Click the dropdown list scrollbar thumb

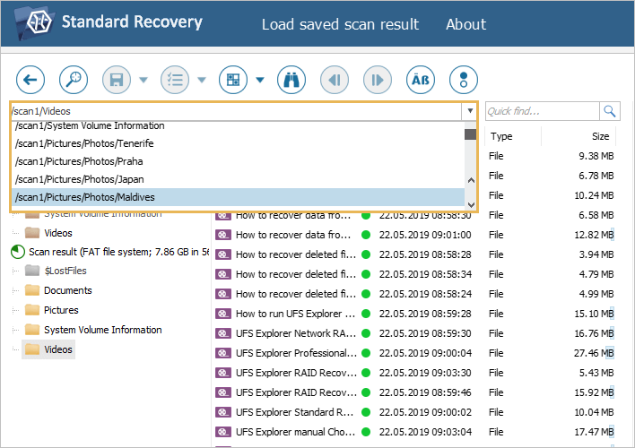[x=471, y=134]
